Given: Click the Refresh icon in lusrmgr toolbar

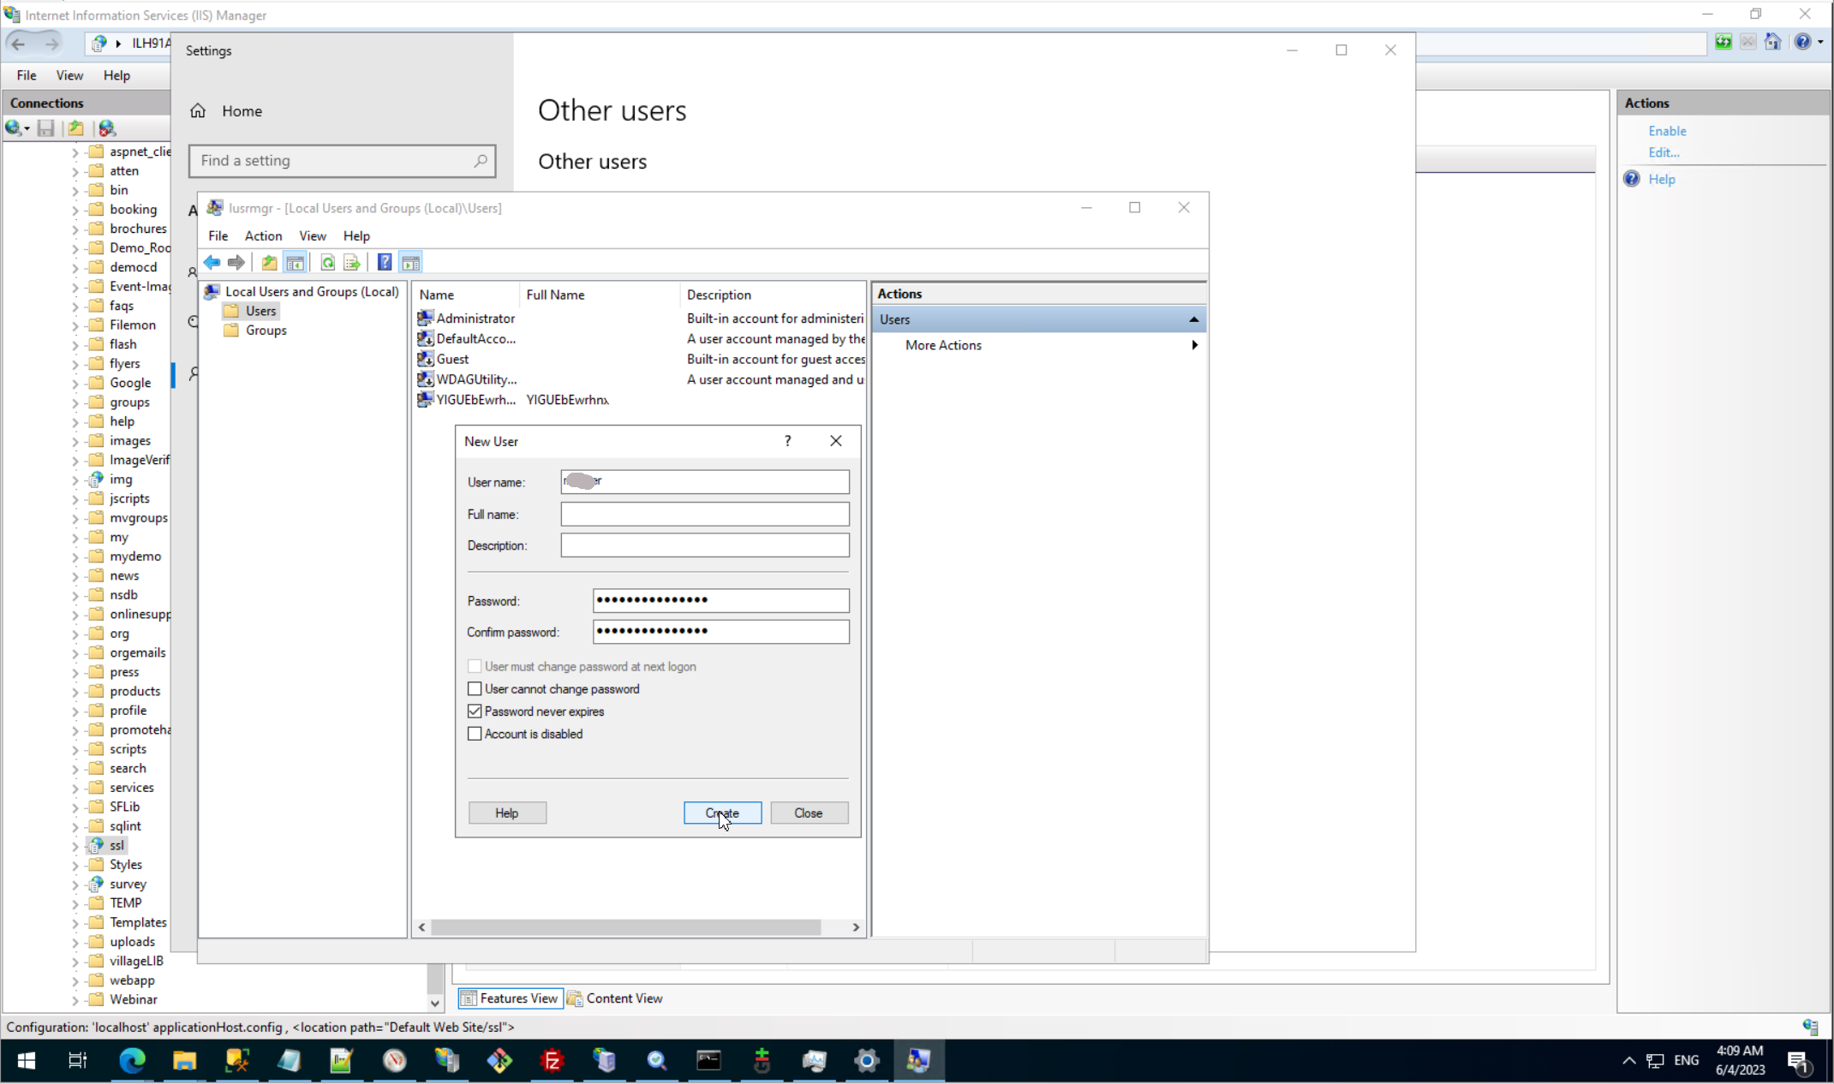Looking at the screenshot, I should [327, 263].
